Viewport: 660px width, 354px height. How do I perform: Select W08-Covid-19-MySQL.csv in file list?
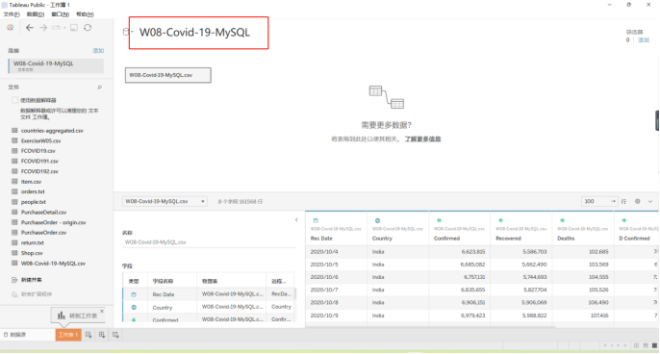tap(53, 263)
